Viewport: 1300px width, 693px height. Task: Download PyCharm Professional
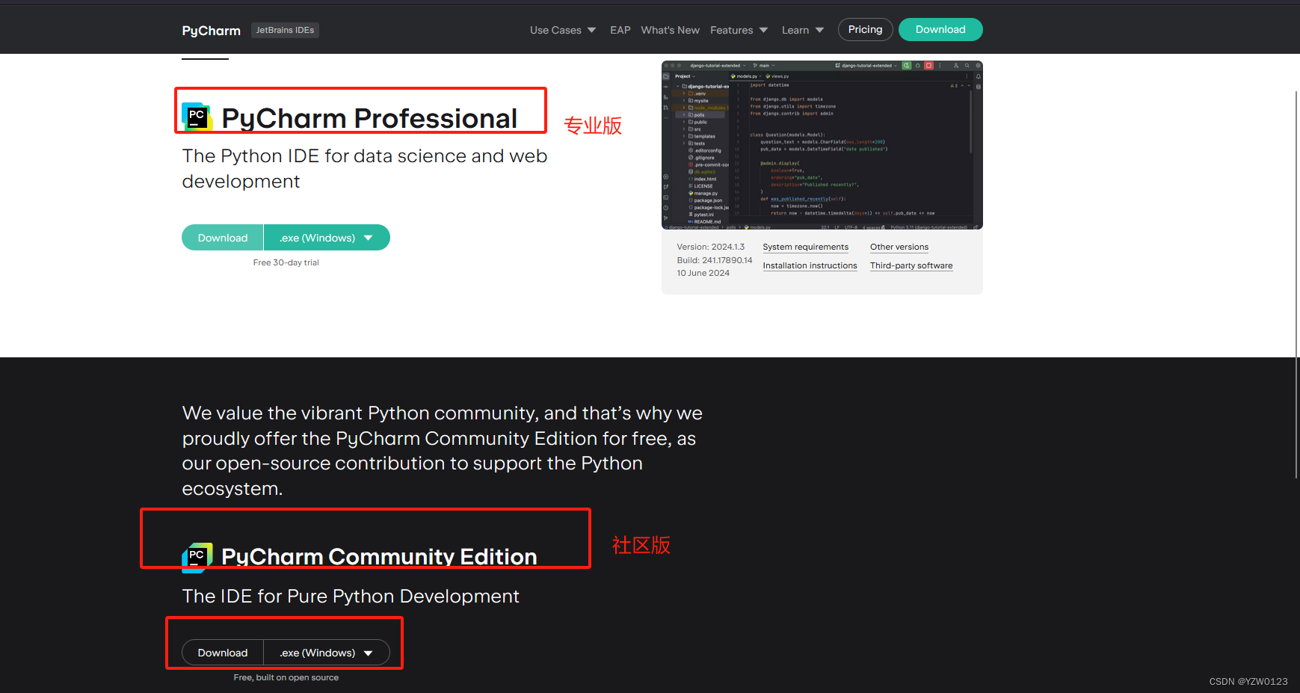coord(223,238)
